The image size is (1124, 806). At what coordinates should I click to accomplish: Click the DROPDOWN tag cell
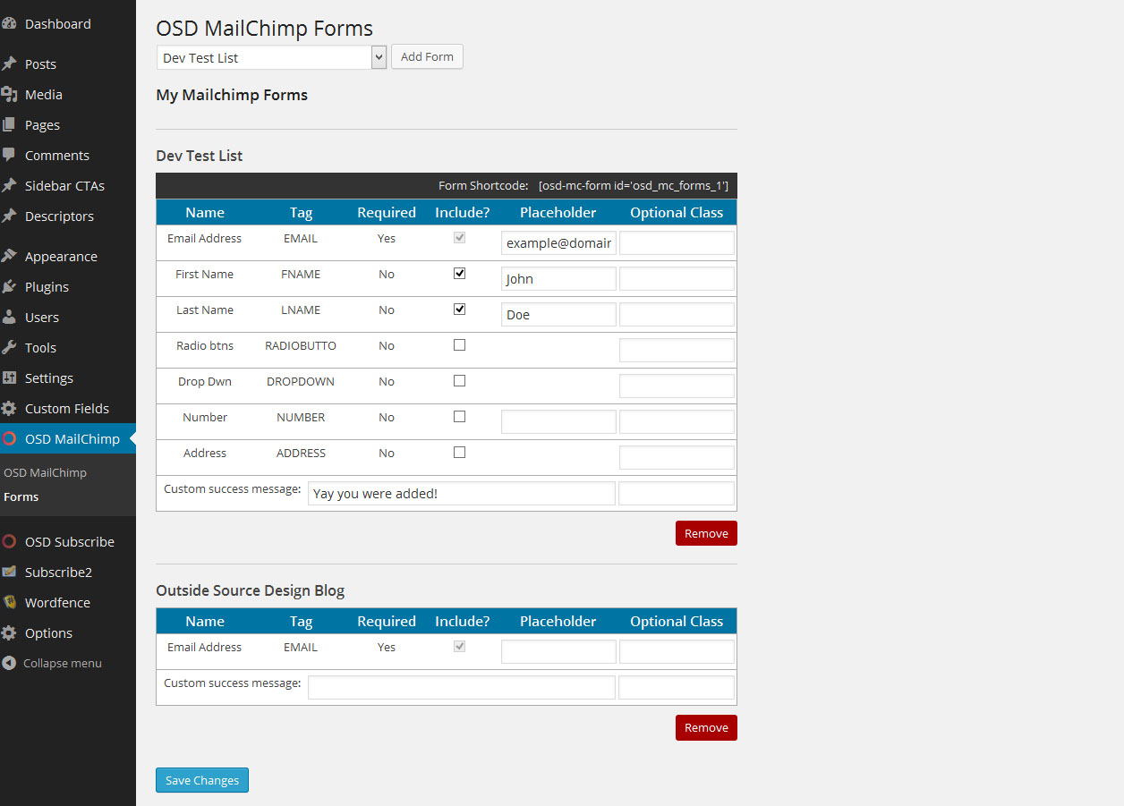click(x=301, y=381)
